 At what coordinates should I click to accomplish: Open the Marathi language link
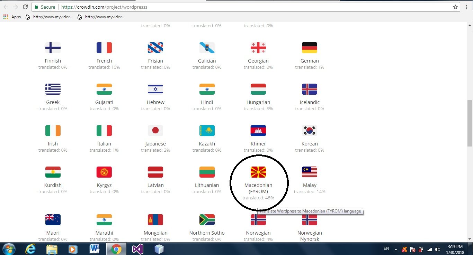click(104, 233)
